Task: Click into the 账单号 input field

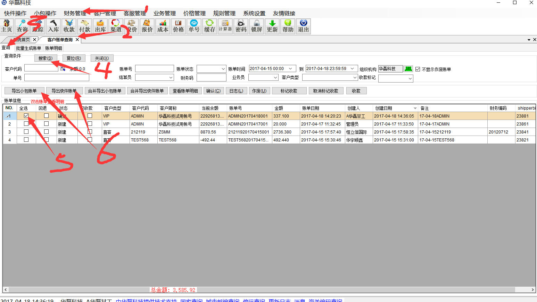Action: 154,69
